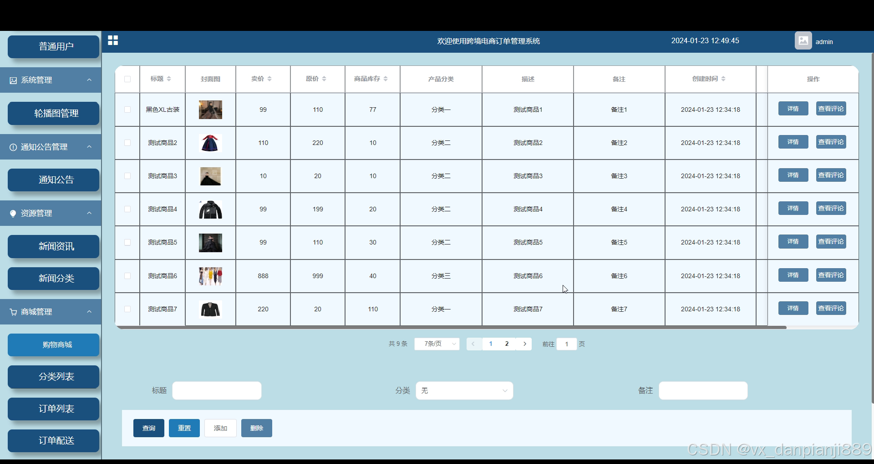Click the 添加 add button
This screenshot has height=464, width=874.
pos(220,428)
